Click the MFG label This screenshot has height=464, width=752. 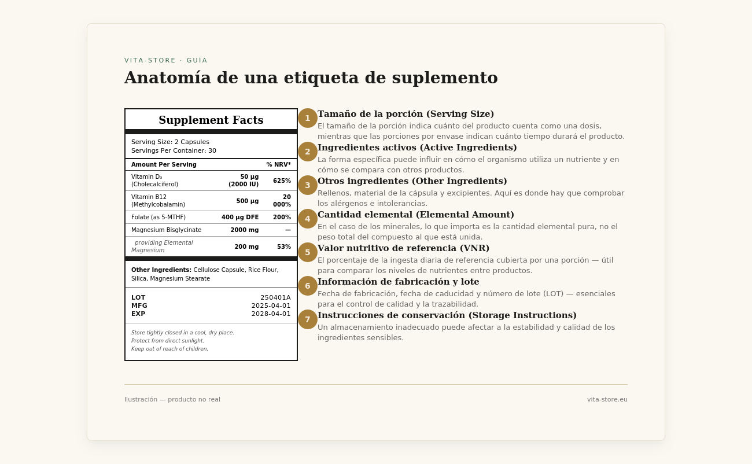point(139,305)
